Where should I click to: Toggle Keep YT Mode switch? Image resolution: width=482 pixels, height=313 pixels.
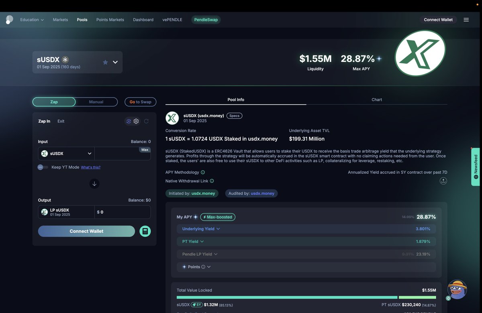coord(43,167)
